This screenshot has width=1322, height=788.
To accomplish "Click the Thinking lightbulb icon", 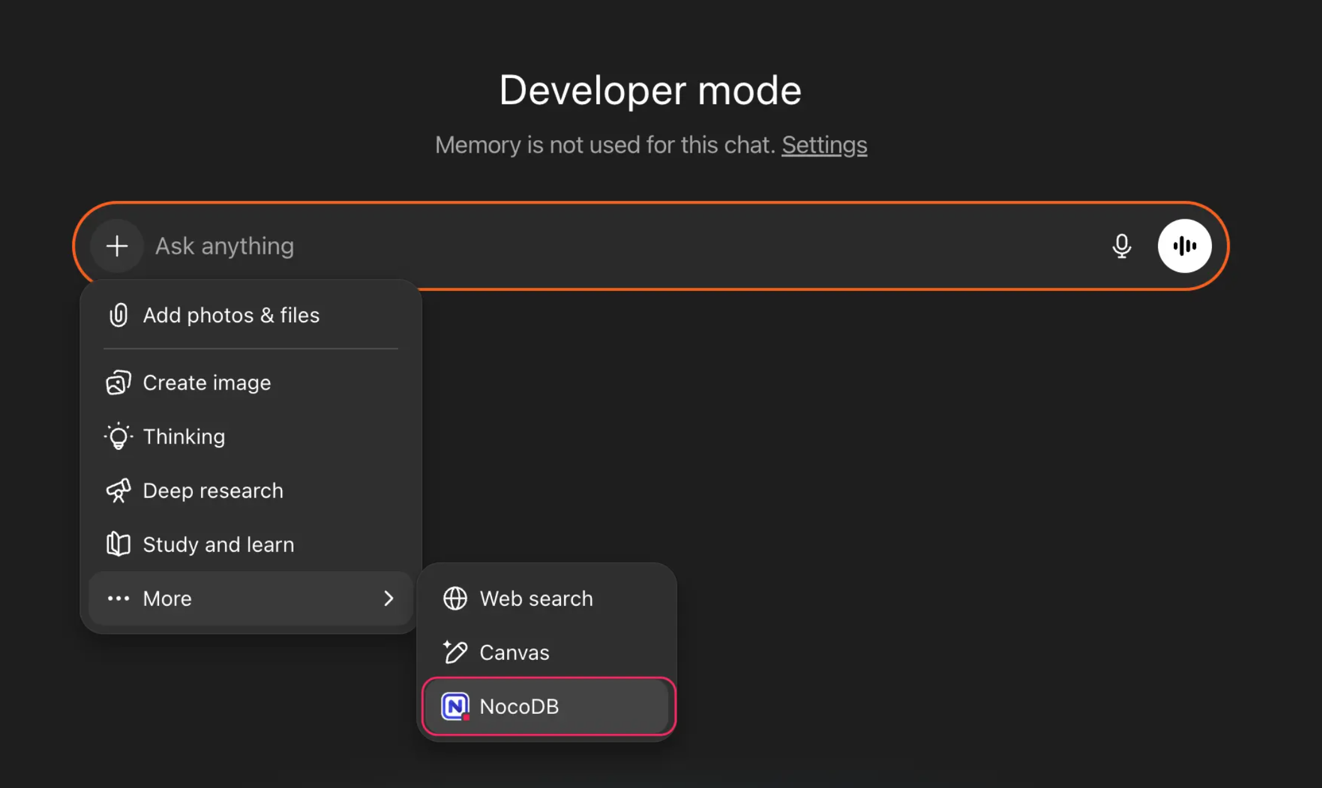I will point(118,437).
